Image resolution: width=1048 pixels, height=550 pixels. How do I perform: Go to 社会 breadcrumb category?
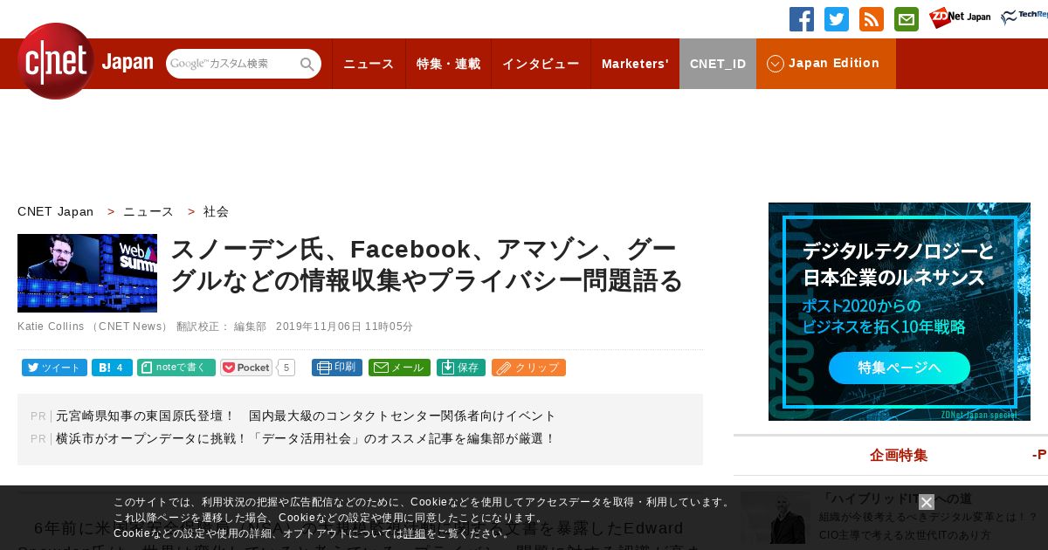tap(216, 211)
